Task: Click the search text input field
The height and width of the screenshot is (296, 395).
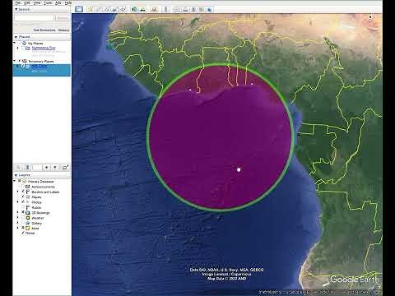Action: coord(34,18)
